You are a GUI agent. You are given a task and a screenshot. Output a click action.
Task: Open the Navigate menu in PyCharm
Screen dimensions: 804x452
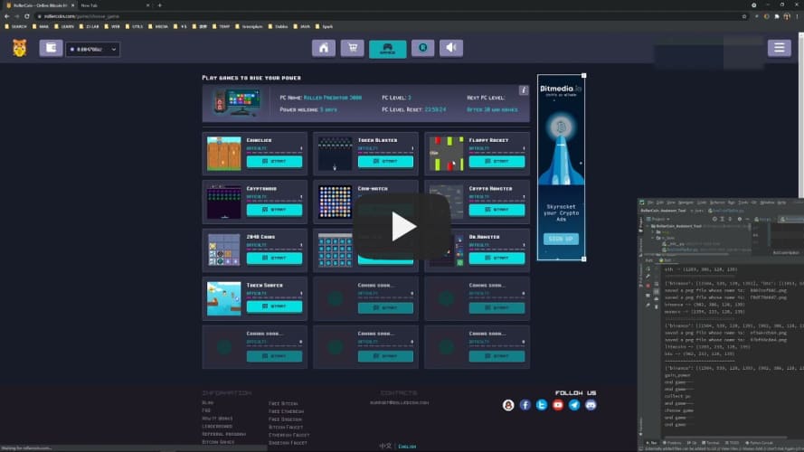tap(686, 202)
